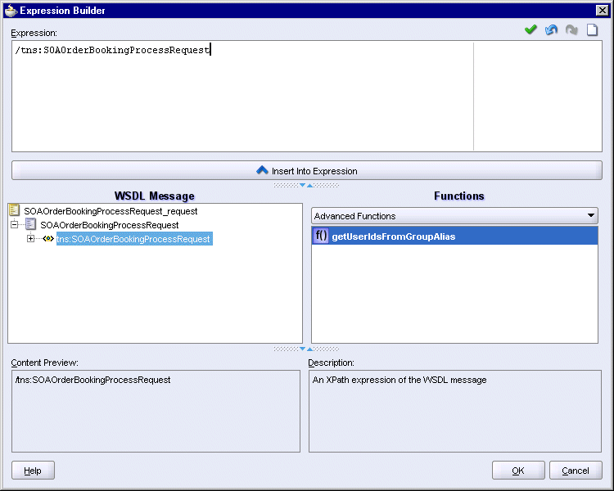Screen dimensions: 614x491
Task: Click the Expression Builder title bar icon
Action: pos(11,10)
